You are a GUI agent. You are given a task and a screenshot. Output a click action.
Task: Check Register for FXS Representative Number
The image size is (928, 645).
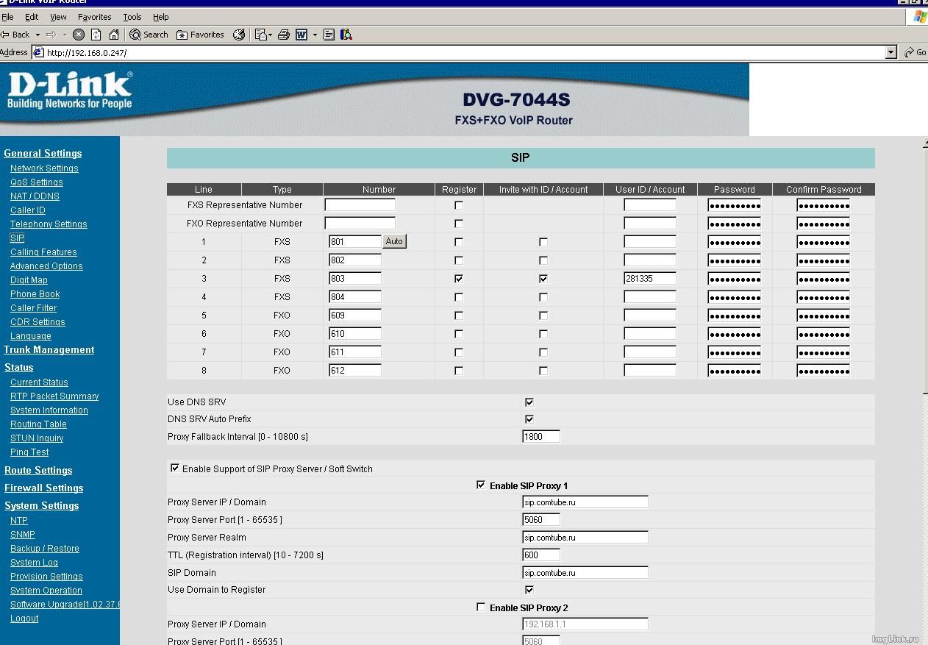(x=459, y=205)
